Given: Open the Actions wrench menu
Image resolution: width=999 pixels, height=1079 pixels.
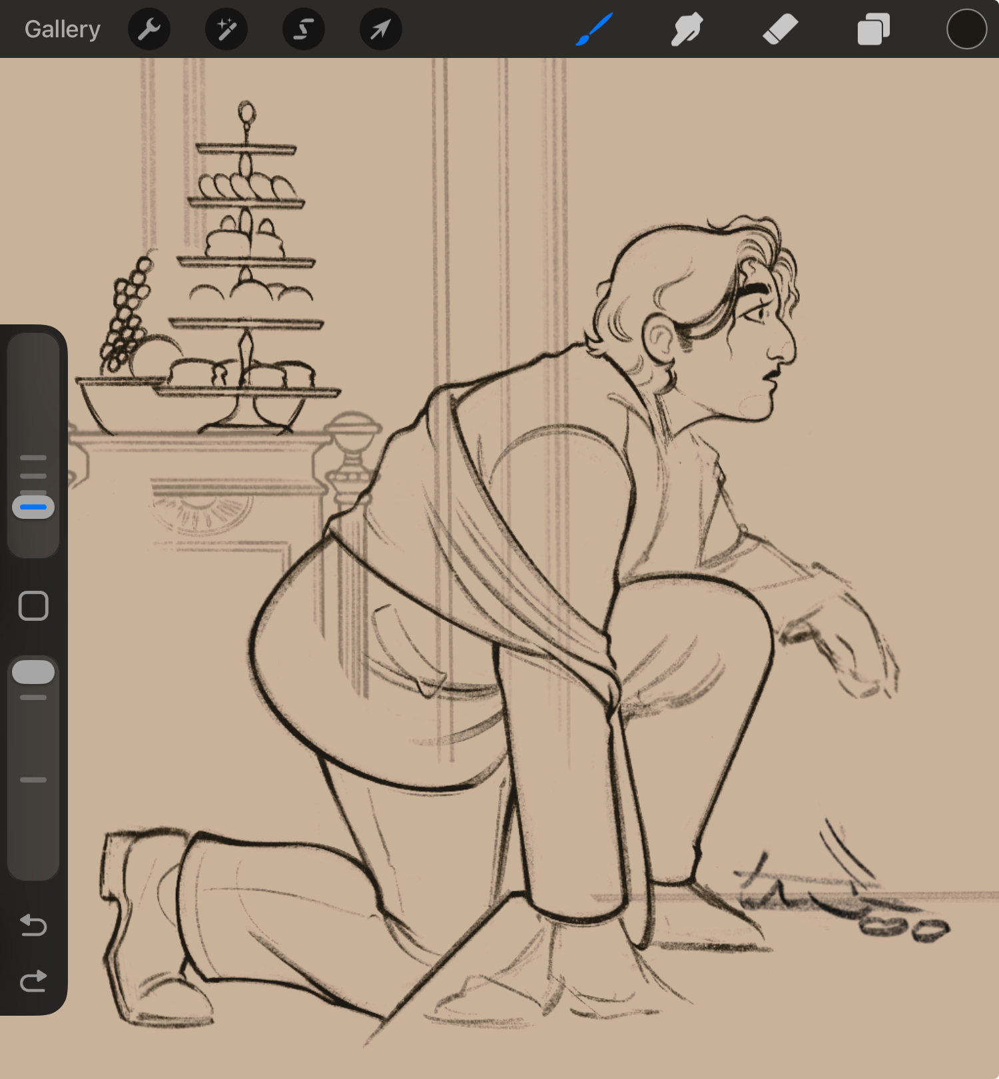Looking at the screenshot, I should [x=149, y=29].
